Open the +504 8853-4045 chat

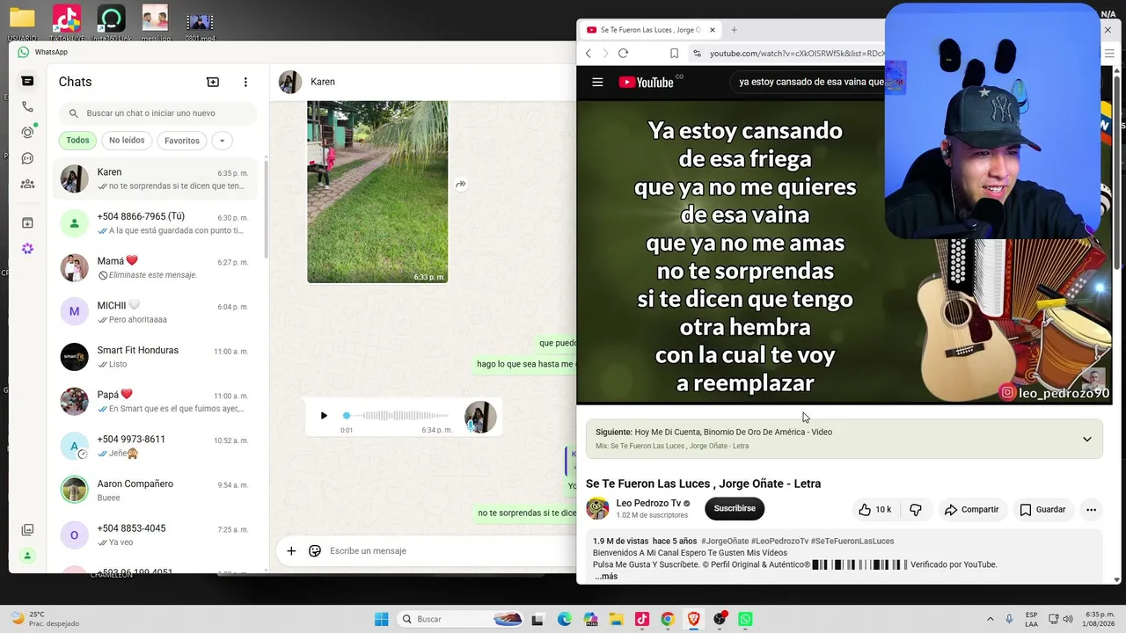(156, 535)
